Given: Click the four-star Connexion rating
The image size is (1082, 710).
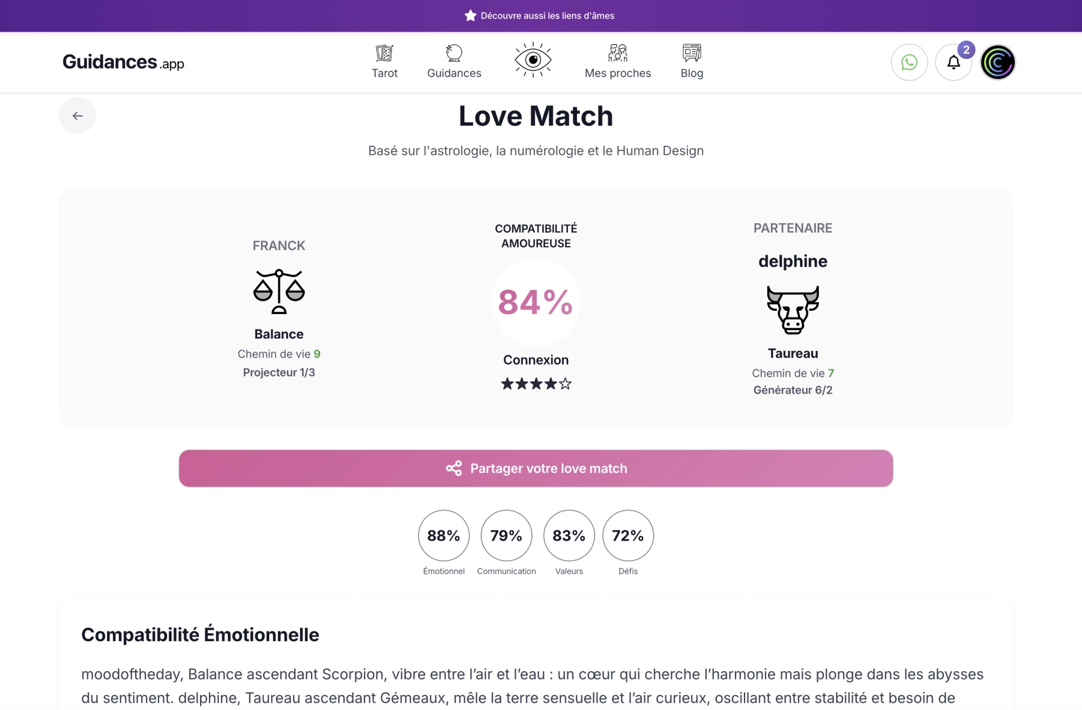Looking at the screenshot, I should [x=536, y=384].
